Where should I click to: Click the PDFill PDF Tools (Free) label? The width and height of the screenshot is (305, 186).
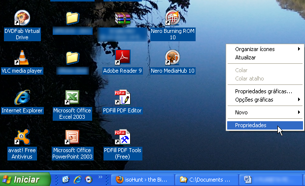point(123,154)
